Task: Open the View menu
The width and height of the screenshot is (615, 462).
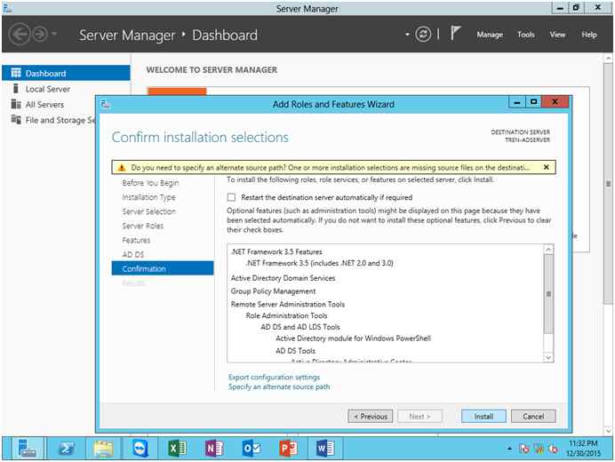Action: coord(557,35)
